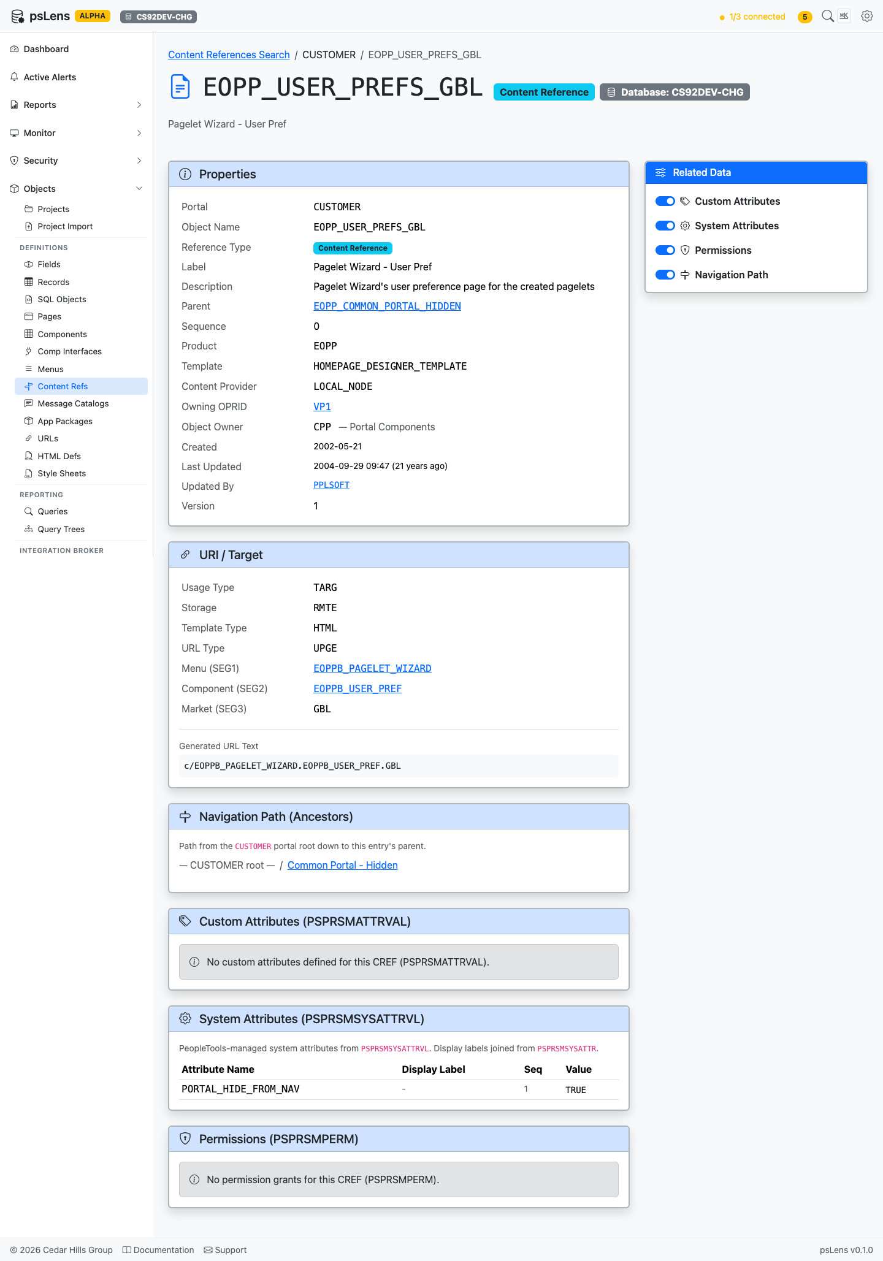Click the Records table icon
Screen dimensions: 883x1261
pos(29,282)
